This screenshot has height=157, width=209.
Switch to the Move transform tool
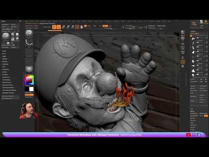64,27
